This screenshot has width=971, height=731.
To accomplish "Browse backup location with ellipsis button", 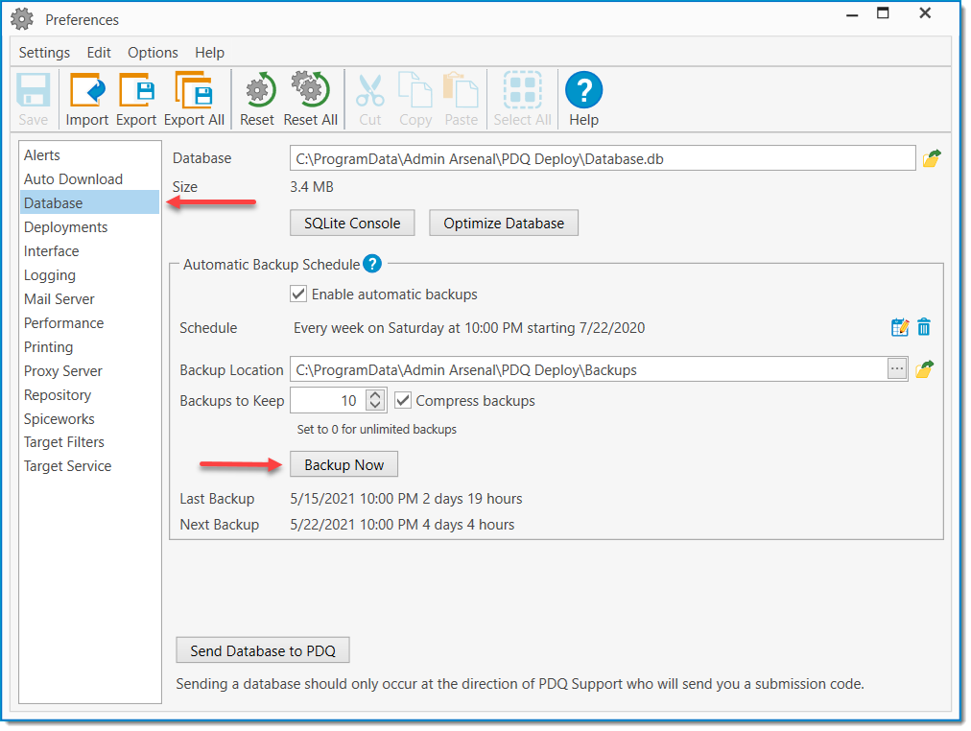I will 897,369.
